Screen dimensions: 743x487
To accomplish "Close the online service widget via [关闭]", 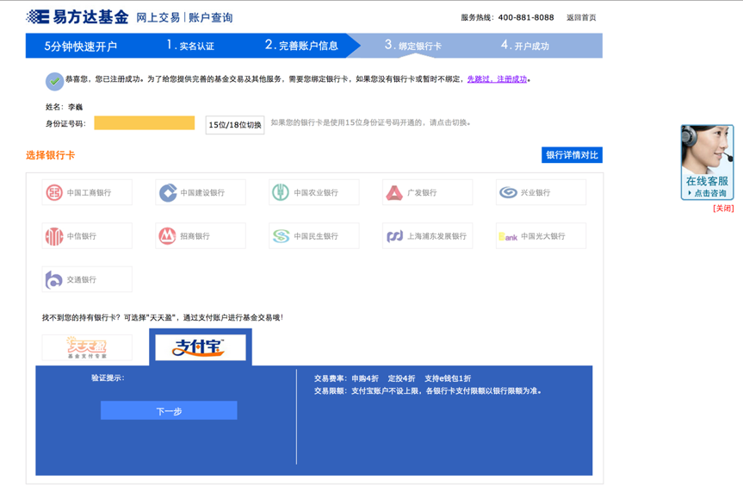I will click(723, 209).
